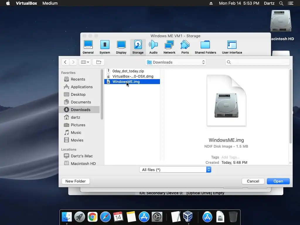Click the New Folder button

coord(76,181)
